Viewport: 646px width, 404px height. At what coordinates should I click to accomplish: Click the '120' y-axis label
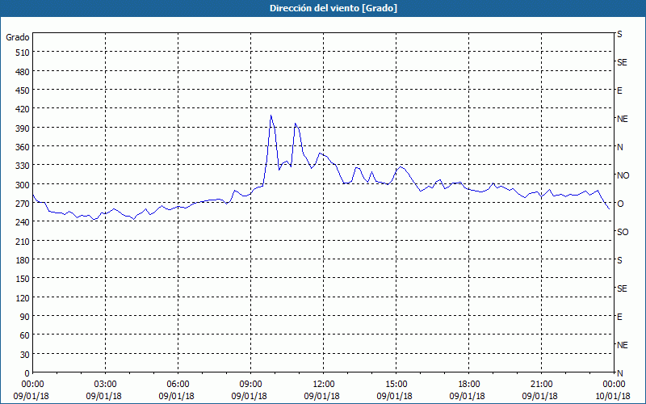tap(23, 297)
